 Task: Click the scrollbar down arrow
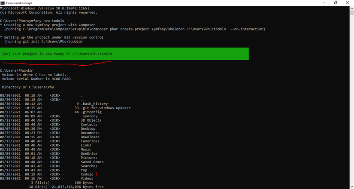(x=352, y=187)
